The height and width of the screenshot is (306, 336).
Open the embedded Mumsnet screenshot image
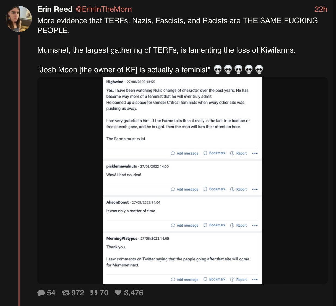tap(182, 181)
